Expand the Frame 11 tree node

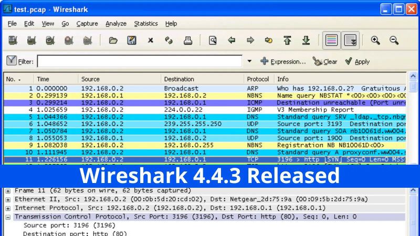8,191
